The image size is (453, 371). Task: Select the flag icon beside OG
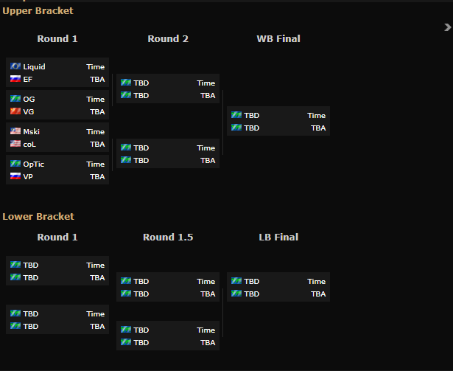point(15,99)
